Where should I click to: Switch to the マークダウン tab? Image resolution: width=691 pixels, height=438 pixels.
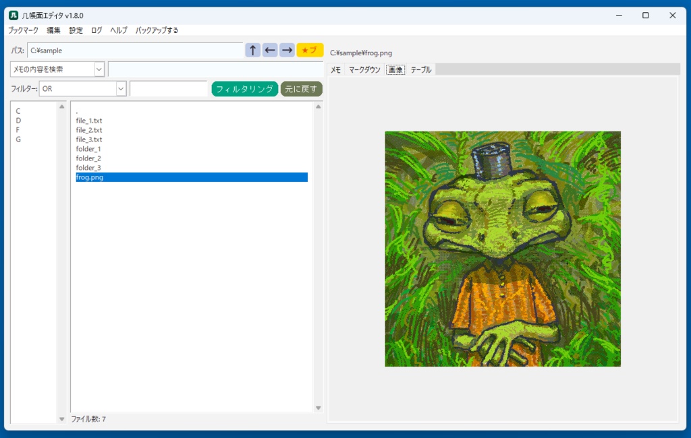pos(364,69)
